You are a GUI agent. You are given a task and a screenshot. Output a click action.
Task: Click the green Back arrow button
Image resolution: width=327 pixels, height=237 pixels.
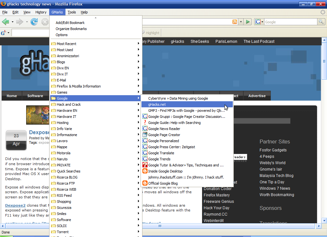6,22
